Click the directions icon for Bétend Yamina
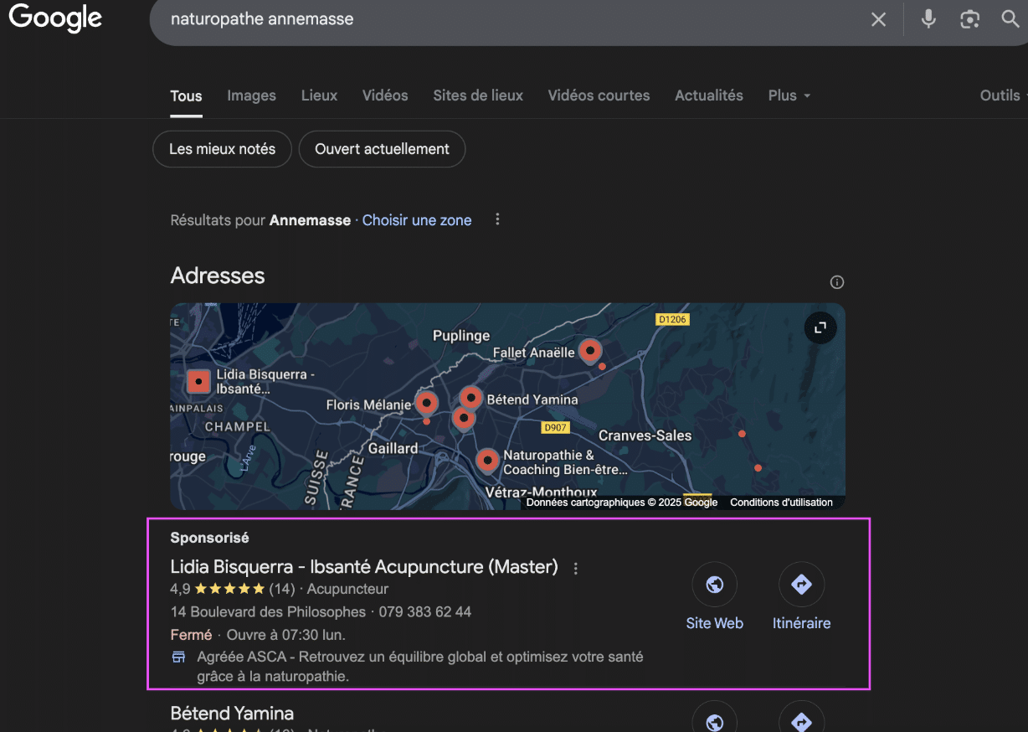 pyautogui.click(x=801, y=720)
